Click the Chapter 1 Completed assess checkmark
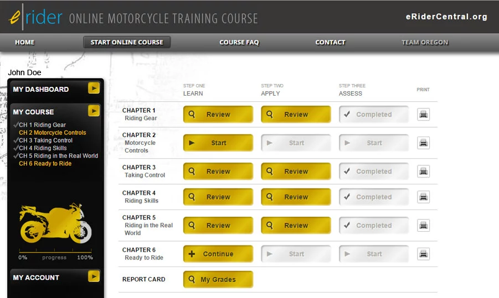The height and width of the screenshot is (298, 499). tap(347, 114)
